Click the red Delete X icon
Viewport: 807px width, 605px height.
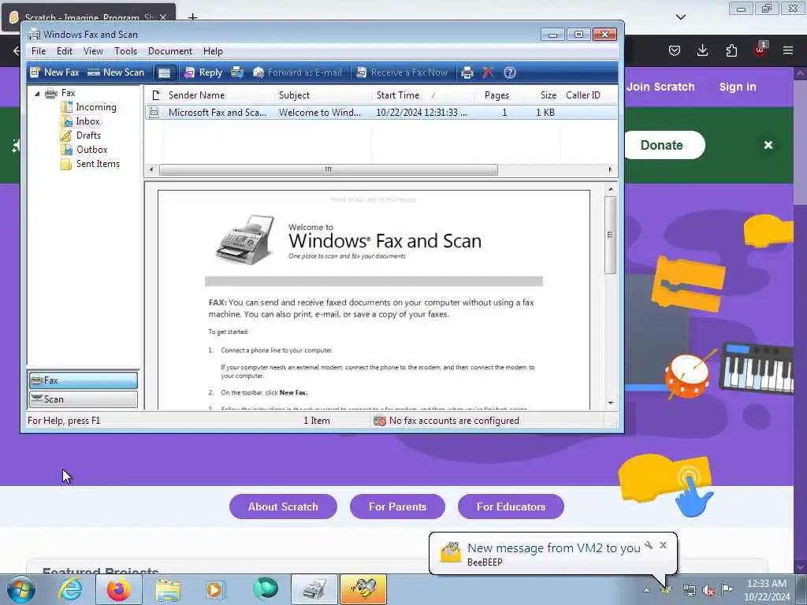[x=487, y=72]
